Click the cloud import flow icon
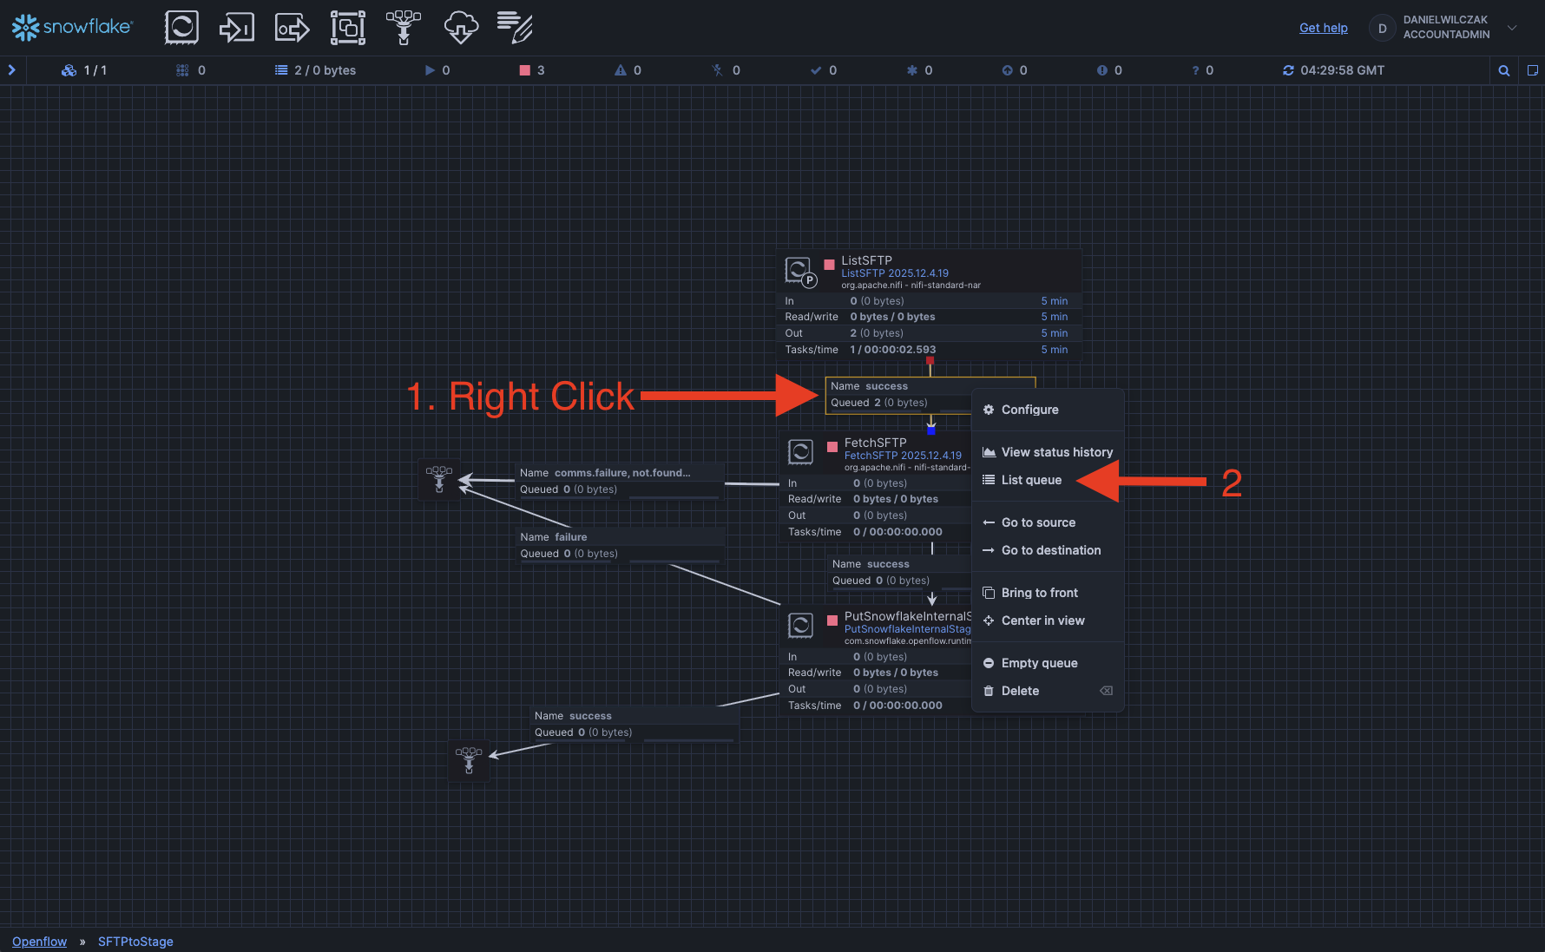This screenshot has height=952, width=1545. click(x=460, y=28)
